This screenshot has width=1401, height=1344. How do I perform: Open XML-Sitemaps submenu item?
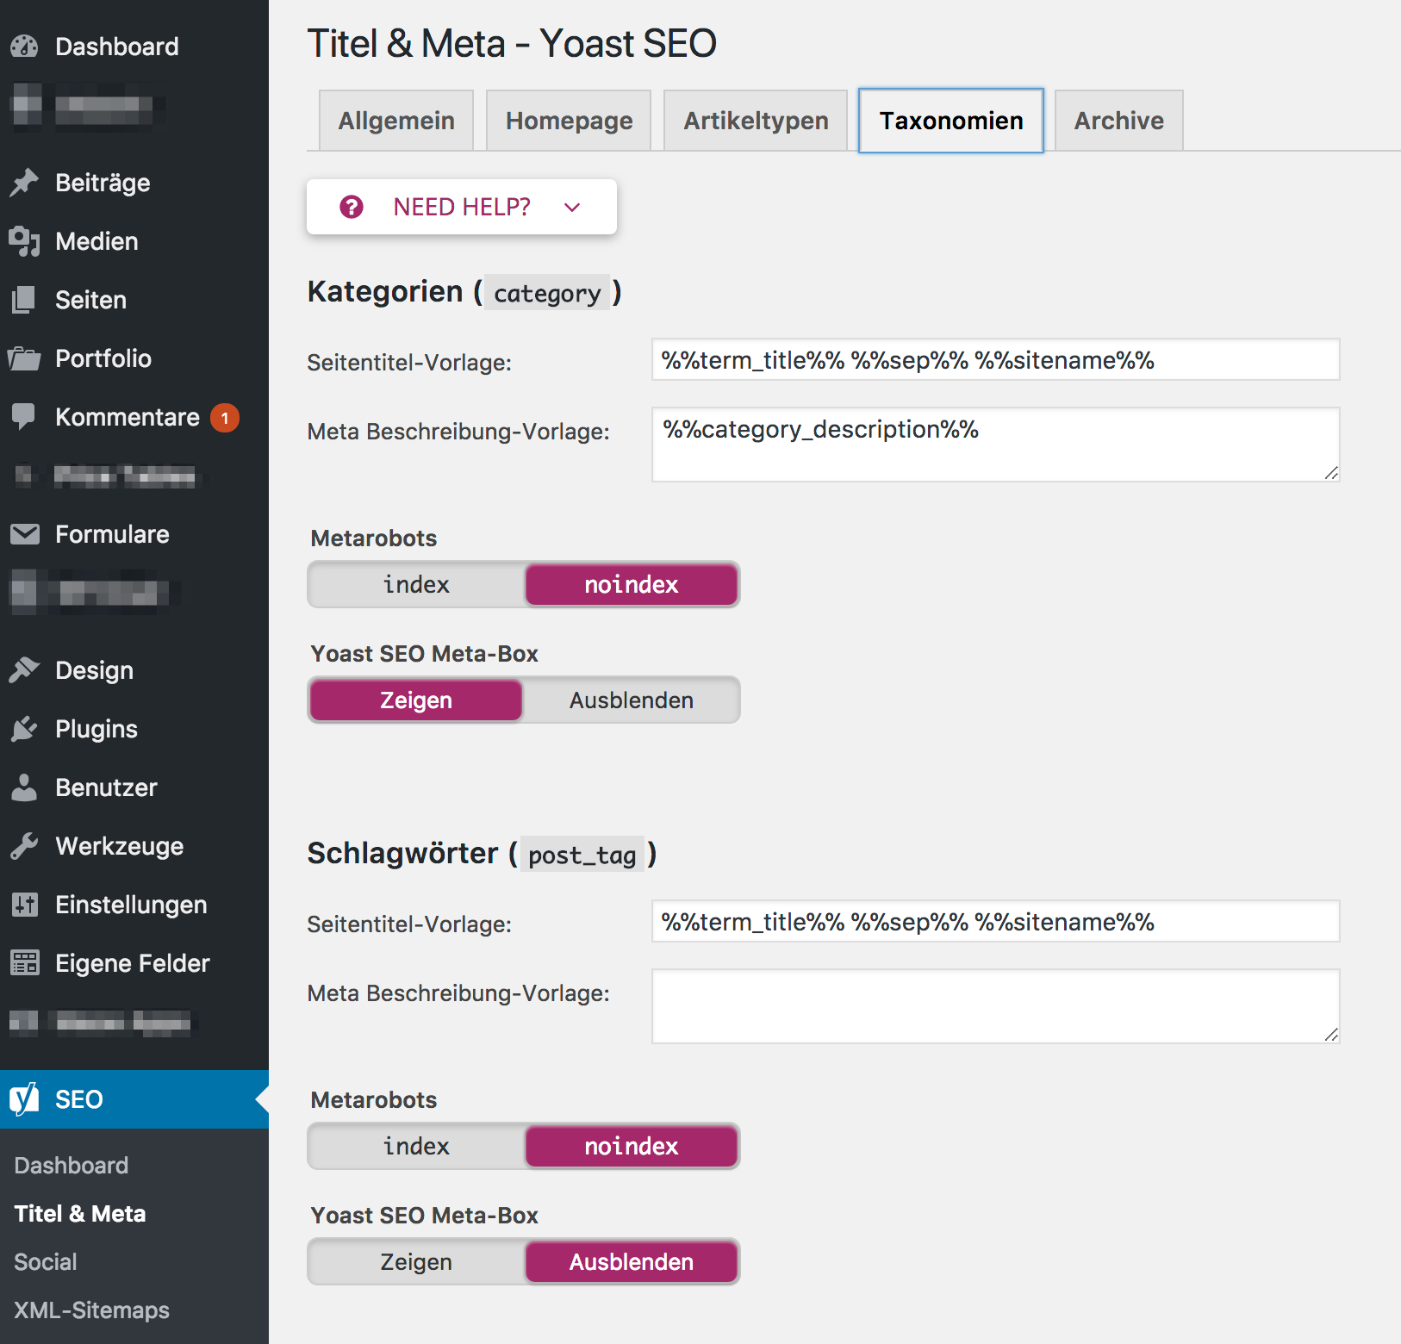point(91,1310)
